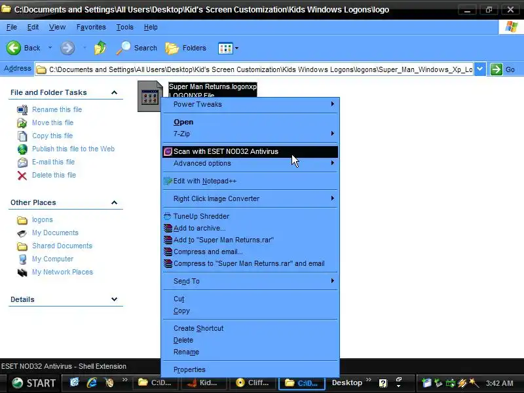The image size is (524, 393).
Task: Choose Cut in context menu
Action: pyautogui.click(x=250, y=299)
